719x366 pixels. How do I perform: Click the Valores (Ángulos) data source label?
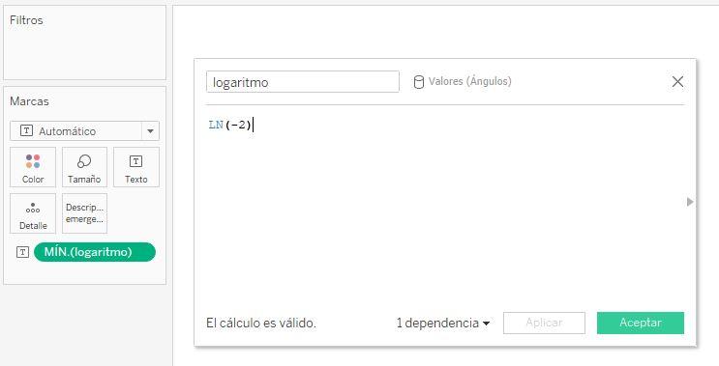coord(469,81)
